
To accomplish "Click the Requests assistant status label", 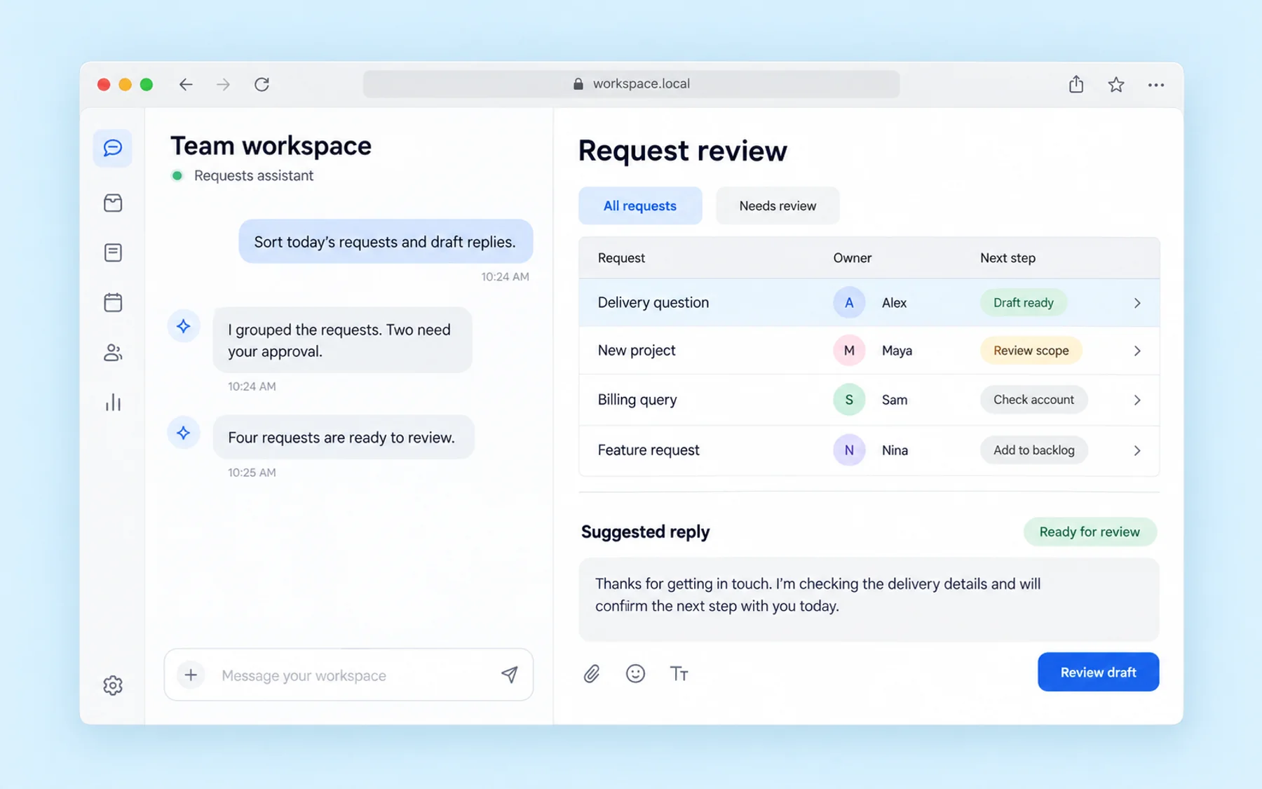I will pyautogui.click(x=254, y=175).
